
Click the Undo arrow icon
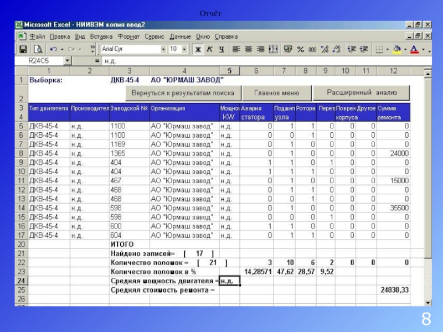tap(54, 49)
